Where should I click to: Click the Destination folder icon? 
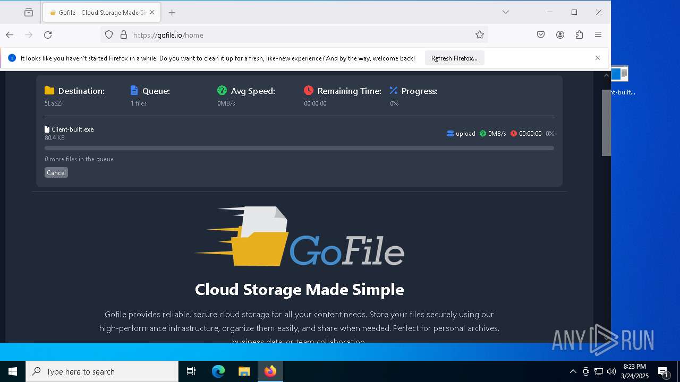(x=49, y=91)
